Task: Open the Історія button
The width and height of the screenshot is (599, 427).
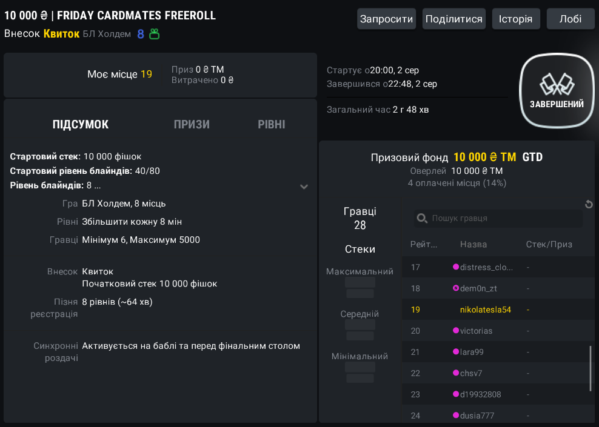Action: pos(516,19)
